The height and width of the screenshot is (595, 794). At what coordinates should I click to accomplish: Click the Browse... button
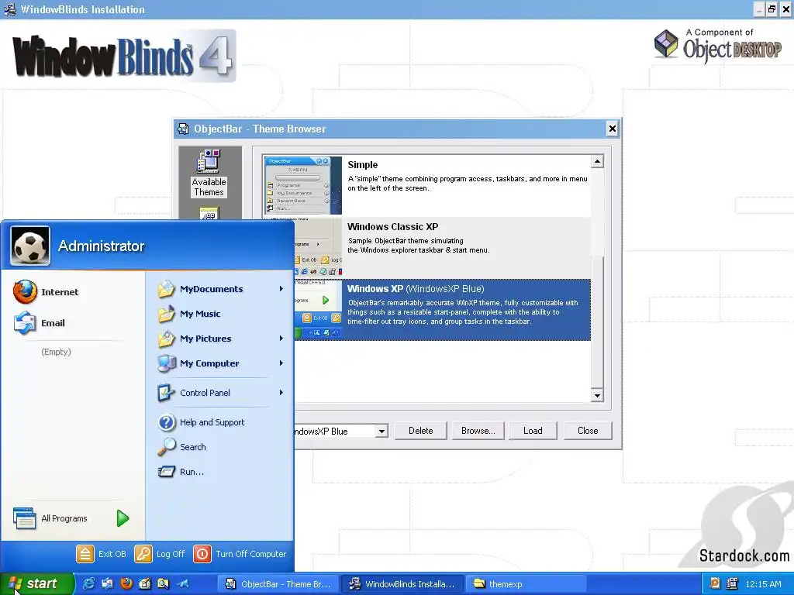(478, 431)
